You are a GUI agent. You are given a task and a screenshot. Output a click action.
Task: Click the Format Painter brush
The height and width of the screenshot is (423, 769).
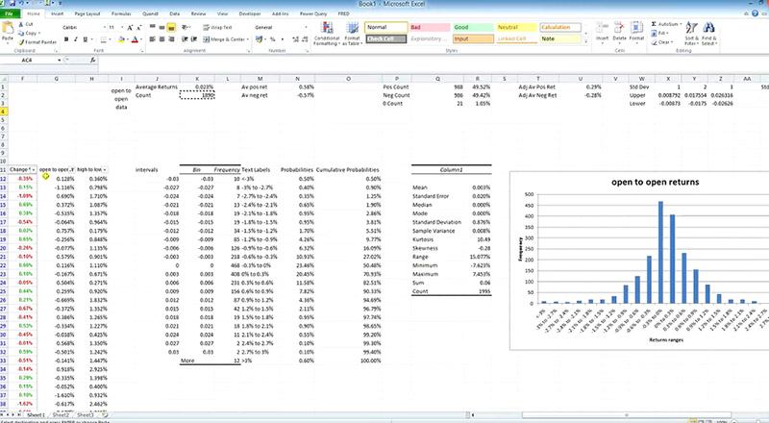pos(21,42)
